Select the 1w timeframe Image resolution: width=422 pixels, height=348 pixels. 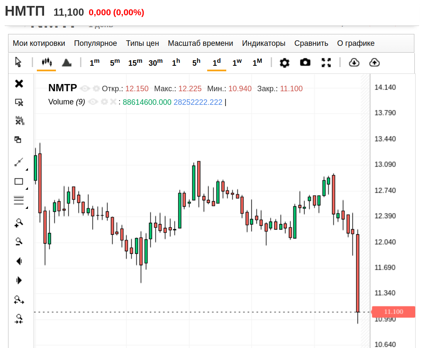pos(237,62)
